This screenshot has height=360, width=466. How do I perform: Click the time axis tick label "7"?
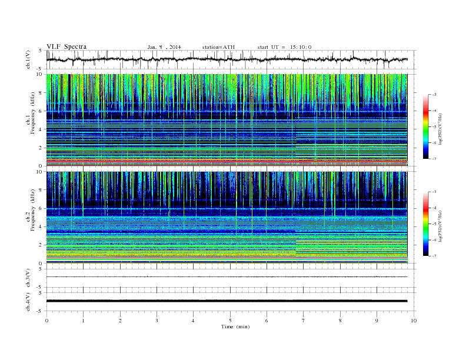(304, 321)
